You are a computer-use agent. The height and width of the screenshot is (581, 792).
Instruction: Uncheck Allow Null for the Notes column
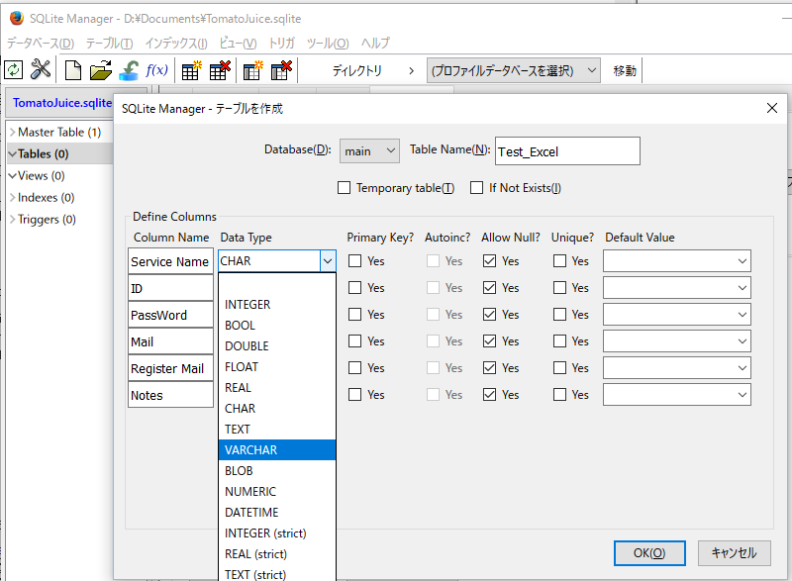490,395
